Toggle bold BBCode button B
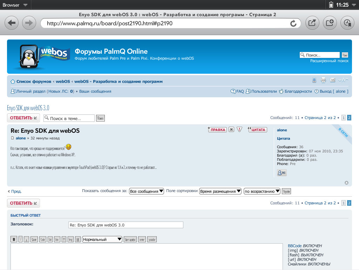 14,239
